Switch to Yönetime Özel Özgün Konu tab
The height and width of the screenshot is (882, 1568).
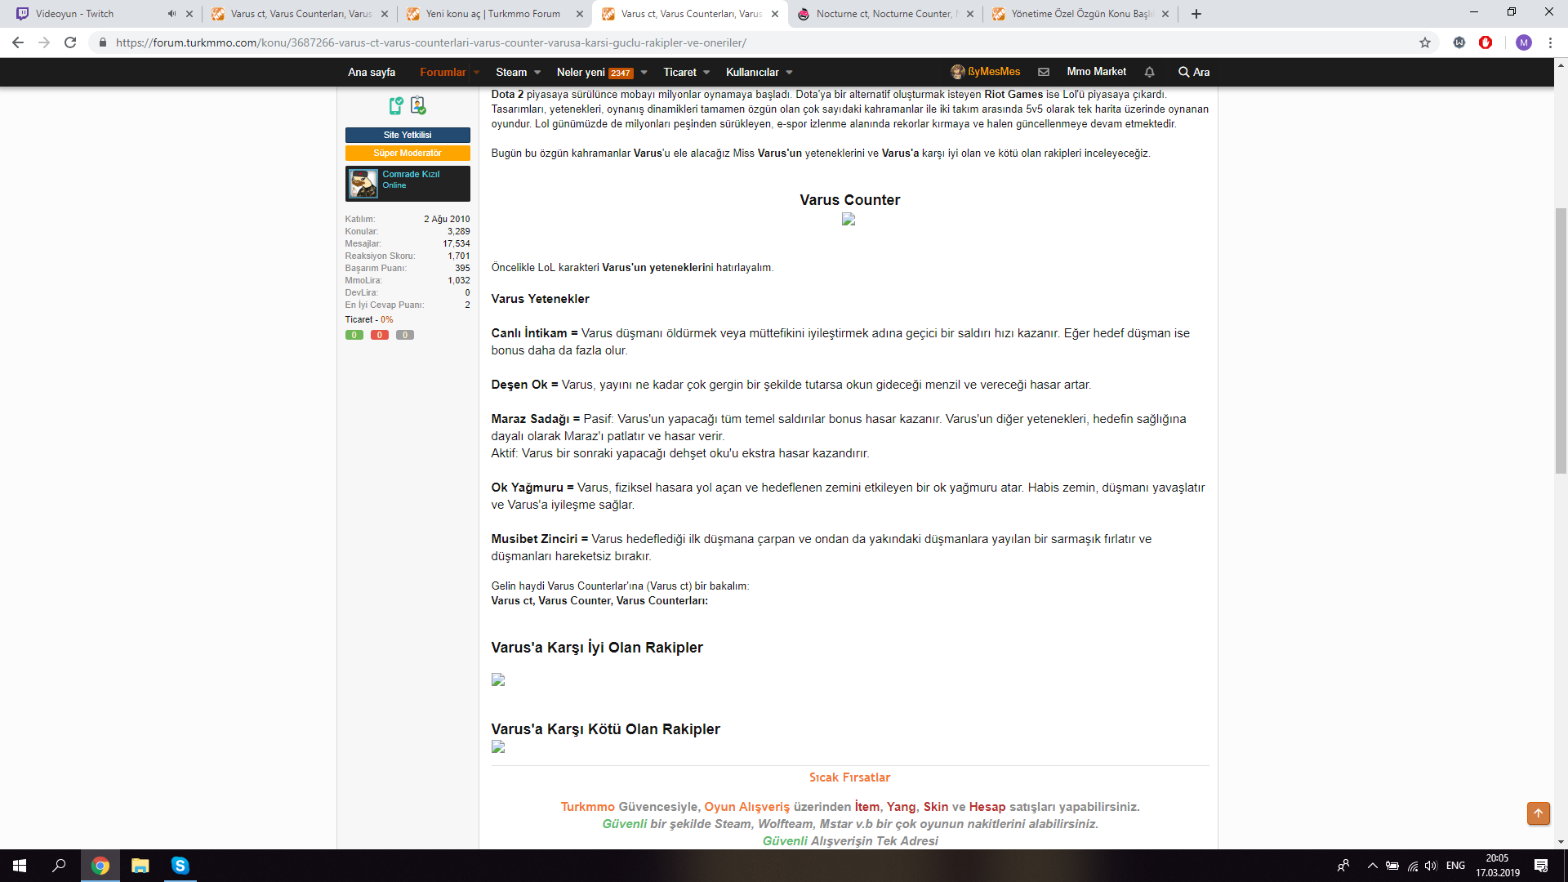pyautogui.click(x=1081, y=14)
